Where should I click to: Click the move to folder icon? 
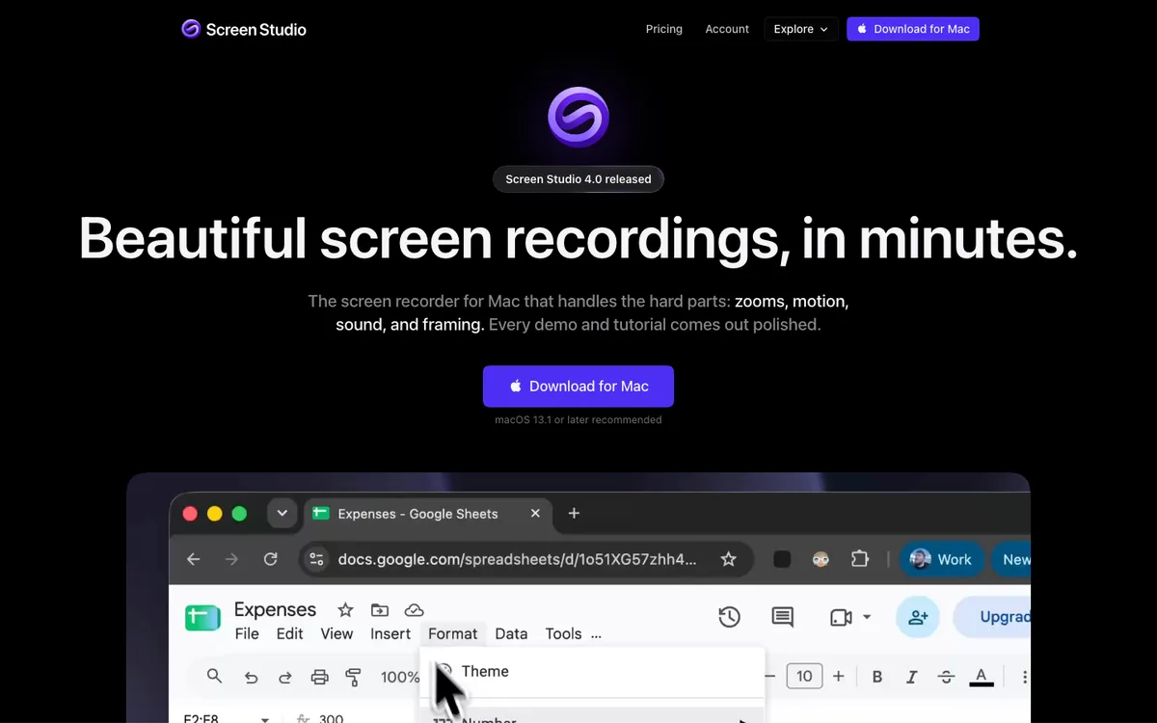(x=380, y=610)
